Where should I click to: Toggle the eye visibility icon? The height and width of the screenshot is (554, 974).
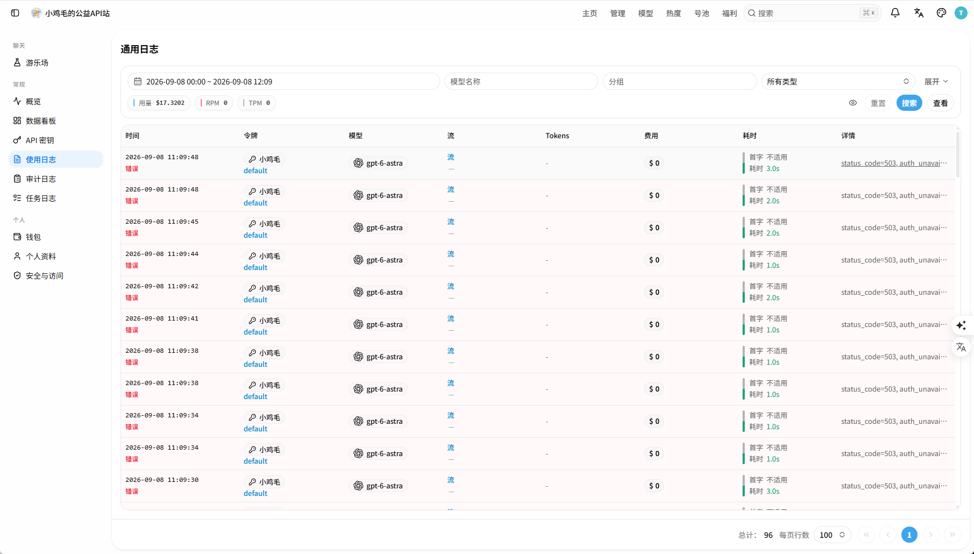click(853, 103)
